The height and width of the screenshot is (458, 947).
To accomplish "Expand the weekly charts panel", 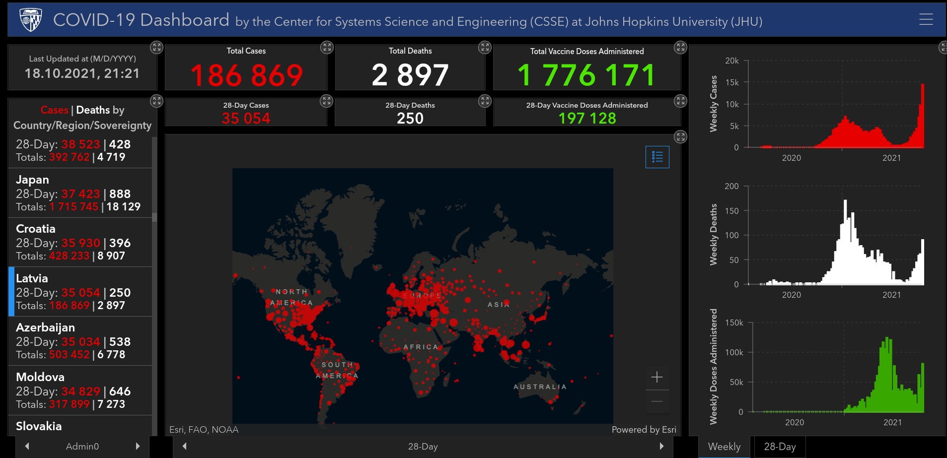I will coord(943,48).
